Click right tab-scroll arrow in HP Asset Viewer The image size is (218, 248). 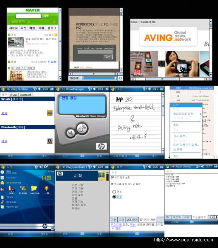216,217
